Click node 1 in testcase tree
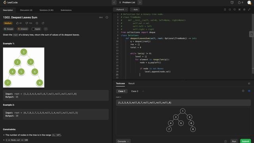Viewport: 254px width, 143px height. coord(183,111)
